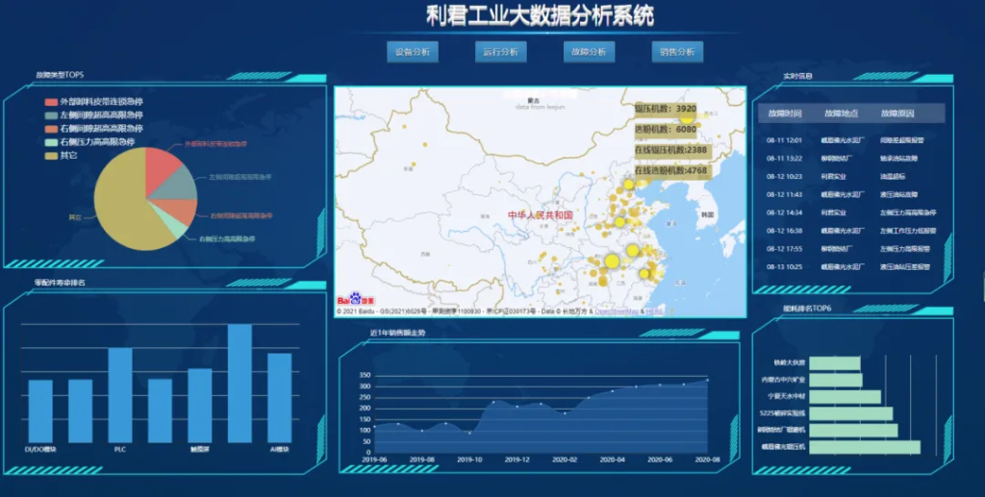Image resolution: width=985 pixels, height=497 pixels.
Task: Click the 故障时间 column header
Action: pos(784,113)
